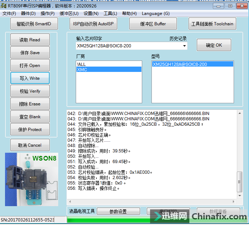The height and width of the screenshot is (225, 249).
Task: Click the log scrollbar down arrow
Action: pos(240,196)
